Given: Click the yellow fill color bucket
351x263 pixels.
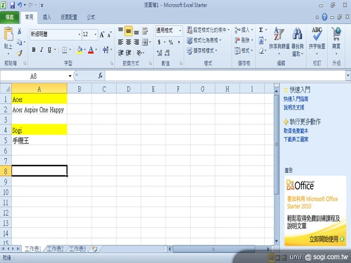Looking at the screenshot, I should point(80,50).
